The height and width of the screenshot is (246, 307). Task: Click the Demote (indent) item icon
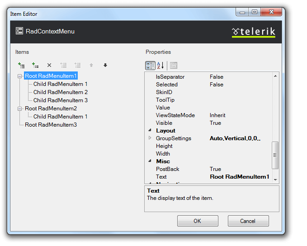(77, 65)
